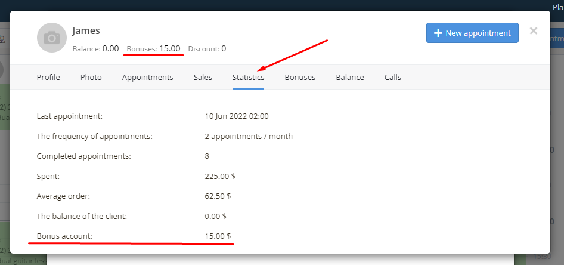564x265 pixels.
Task: Click the client balance value 0.00 $
Action: click(x=215, y=217)
